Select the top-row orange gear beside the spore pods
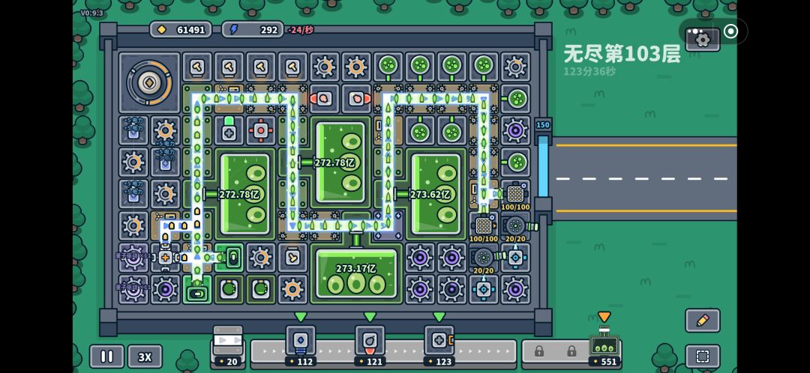Viewport: 810px width, 373px height. point(356,67)
